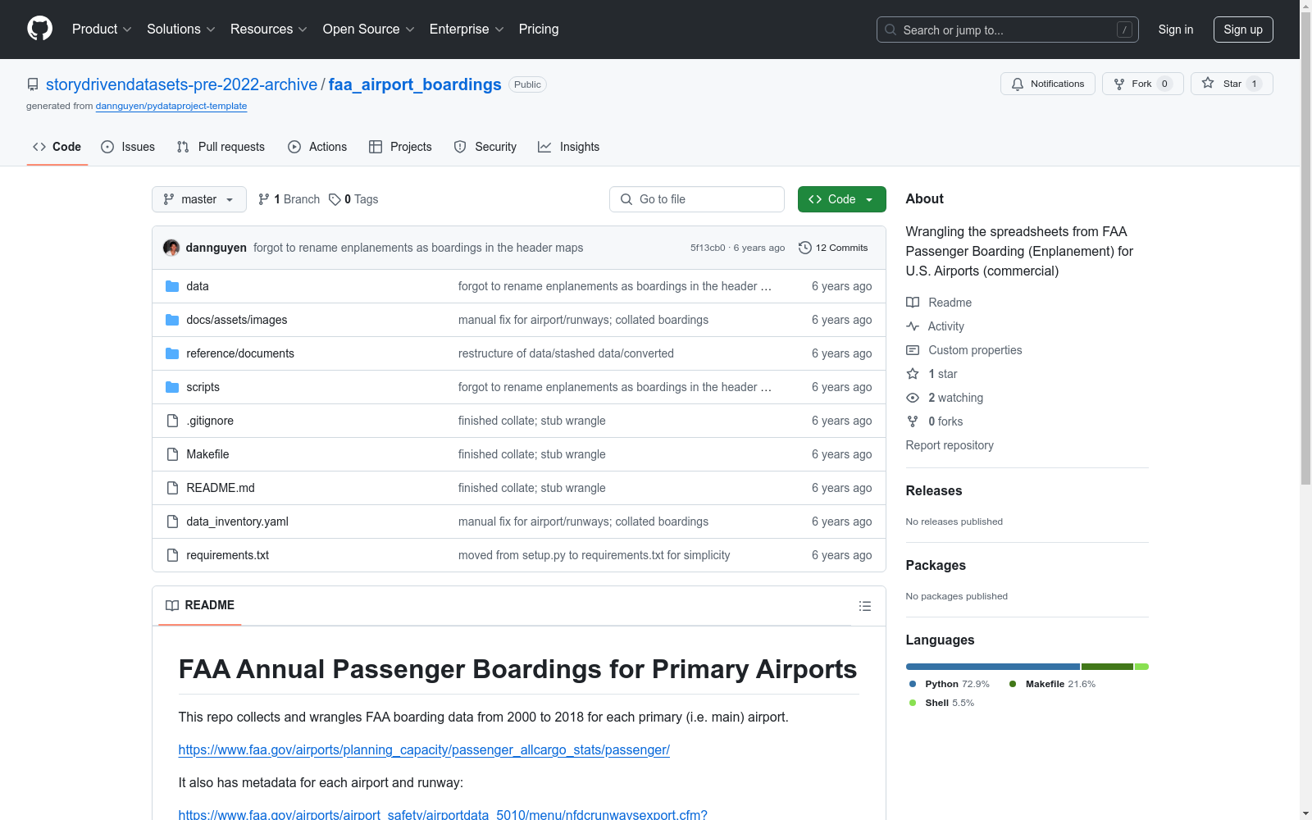Click Report repository link

tap(950, 445)
